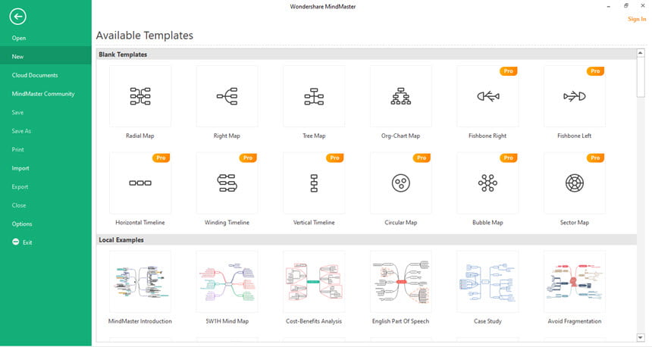
Task: Click the Radial Map label text
Action: 140,136
